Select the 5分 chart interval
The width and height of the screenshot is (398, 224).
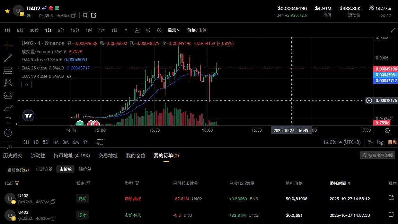click(61, 30)
